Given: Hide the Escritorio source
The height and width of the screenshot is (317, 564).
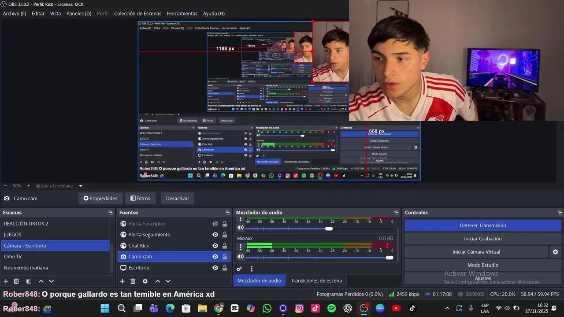Looking at the screenshot, I should click(x=215, y=268).
